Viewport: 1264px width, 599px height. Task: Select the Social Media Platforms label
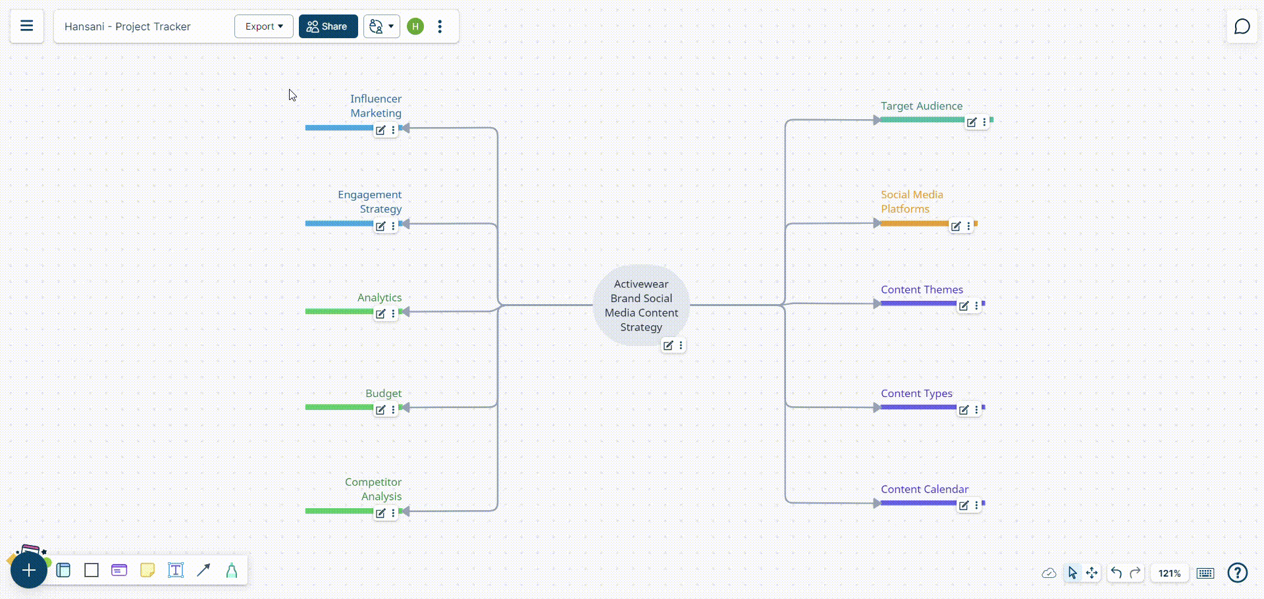(x=912, y=202)
